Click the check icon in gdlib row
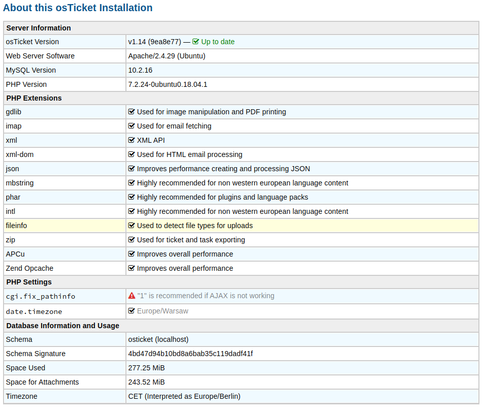The height and width of the screenshot is (412, 484). pos(132,111)
